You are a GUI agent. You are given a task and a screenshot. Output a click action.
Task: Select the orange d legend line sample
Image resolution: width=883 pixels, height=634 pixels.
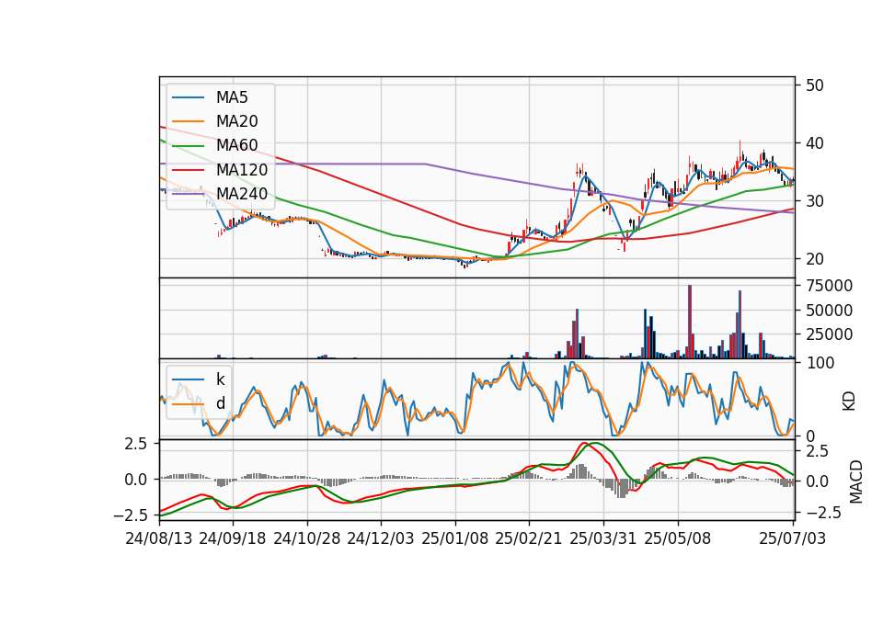tap(188, 403)
